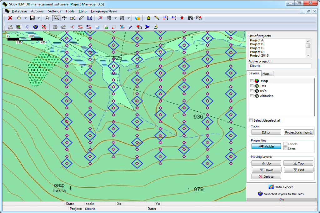Click the arrow pointer selection tool
This screenshot has height=213, width=320.
click(x=47, y=18)
